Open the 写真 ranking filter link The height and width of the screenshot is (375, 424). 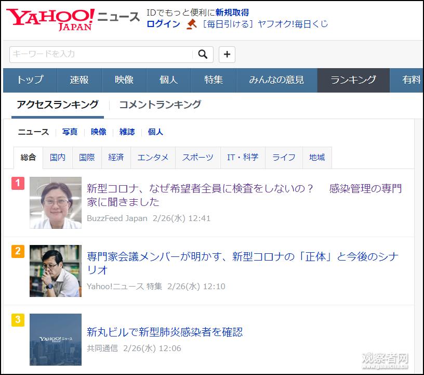tap(70, 132)
